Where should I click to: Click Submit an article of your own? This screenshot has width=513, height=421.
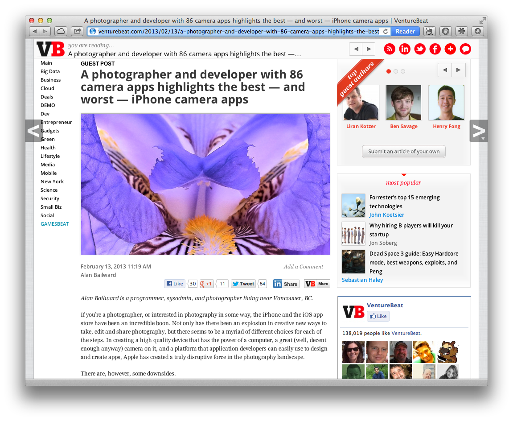404,152
